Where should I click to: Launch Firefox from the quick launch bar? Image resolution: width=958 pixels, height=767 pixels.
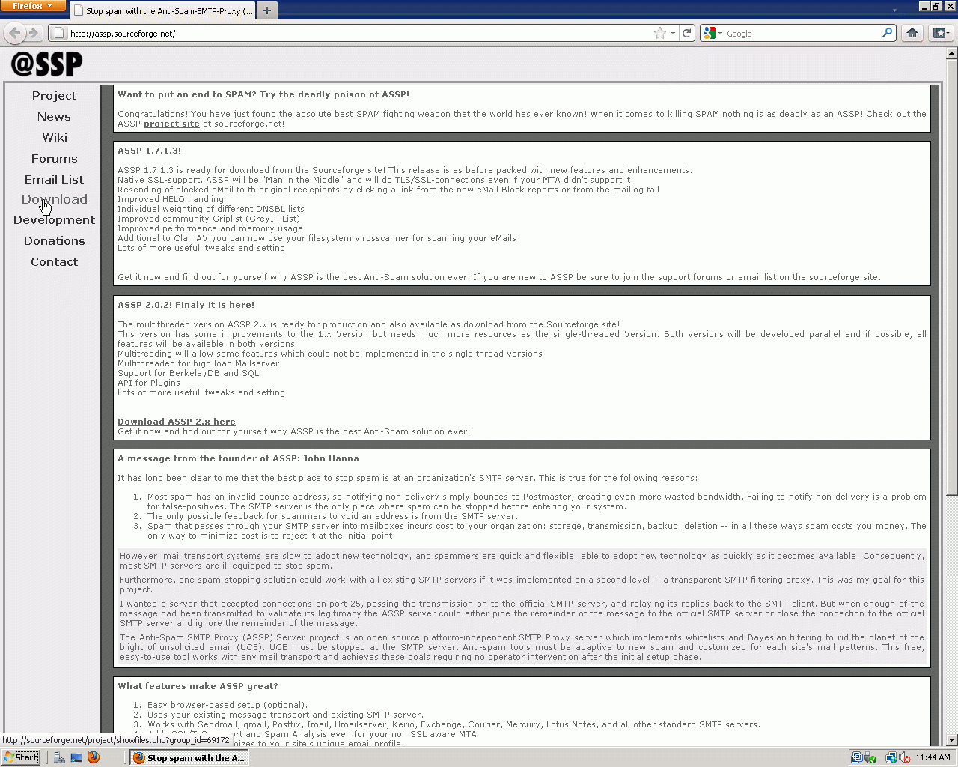tap(94, 757)
